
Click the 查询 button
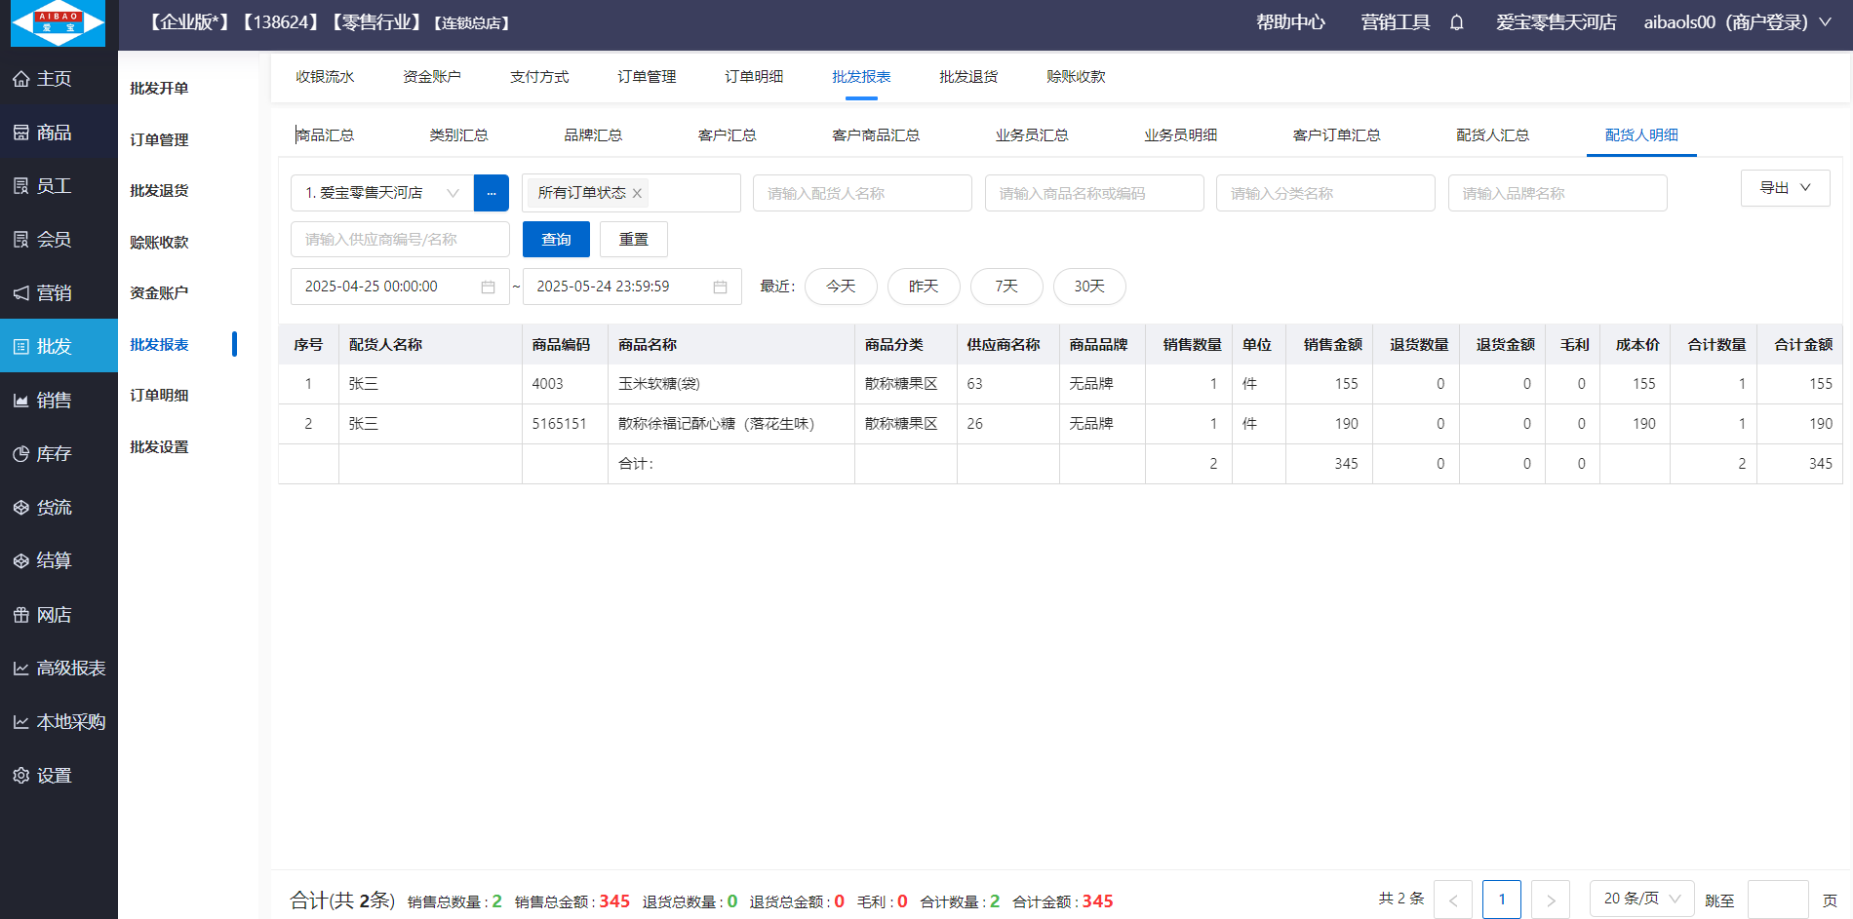click(x=556, y=240)
